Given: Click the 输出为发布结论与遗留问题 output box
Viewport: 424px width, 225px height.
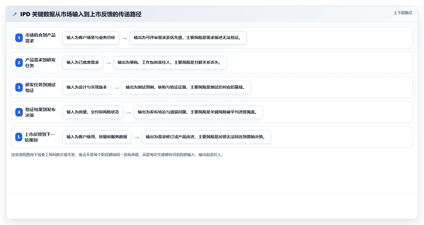Looking at the screenshot, I should (198, 112).
